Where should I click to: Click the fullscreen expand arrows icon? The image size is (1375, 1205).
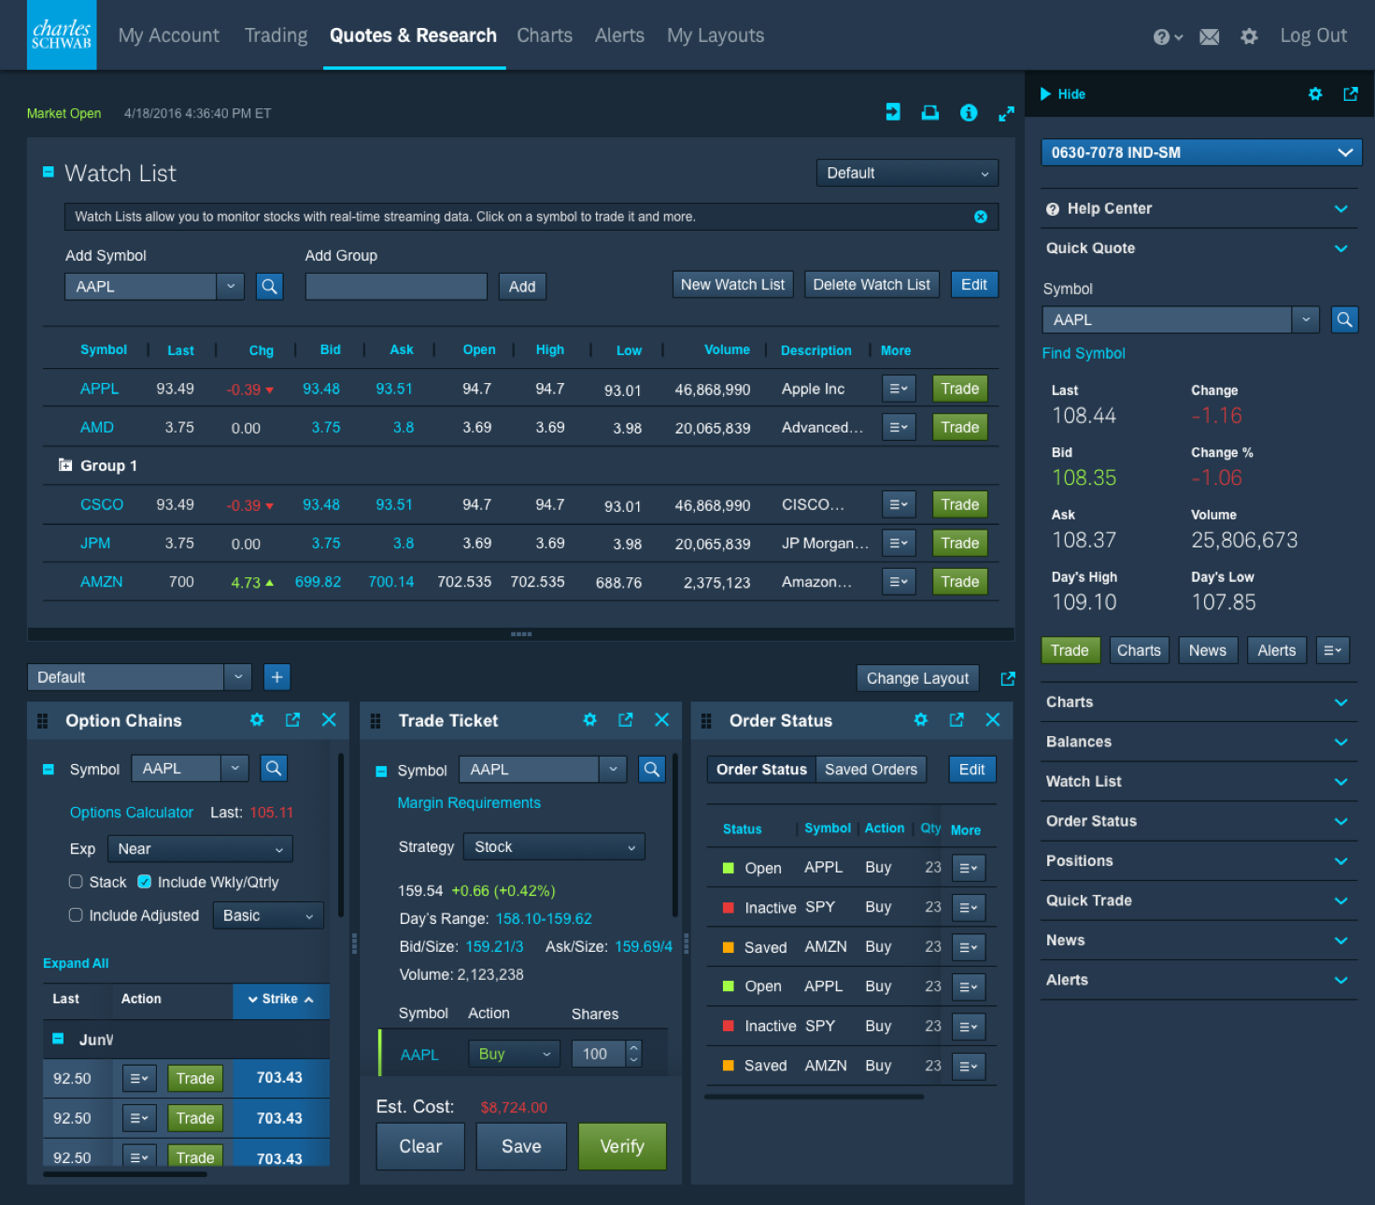tap(1006, 113)
